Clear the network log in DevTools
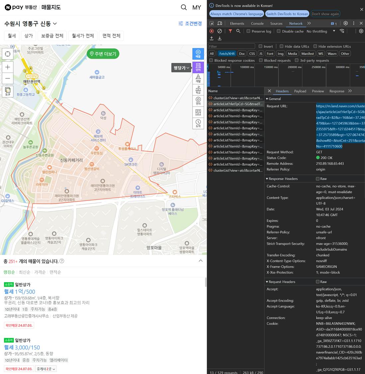This screenshot has height=374, width=365. [x=219, y=31]
